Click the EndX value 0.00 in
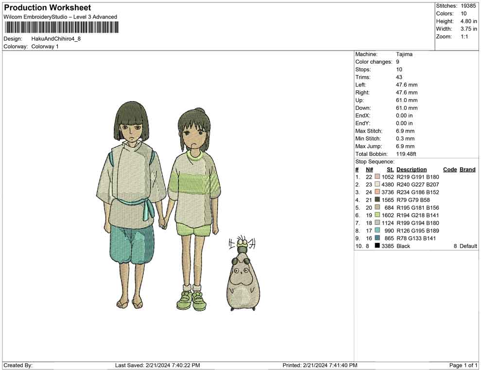Viewport: 481px width, 370px height. 404,115
